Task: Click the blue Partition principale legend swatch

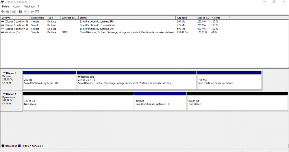Action: click(19, 146)
